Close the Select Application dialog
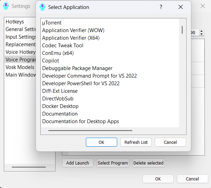 pos(181,7)
